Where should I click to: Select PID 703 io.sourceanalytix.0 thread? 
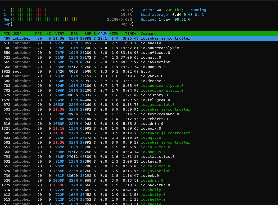139,86
